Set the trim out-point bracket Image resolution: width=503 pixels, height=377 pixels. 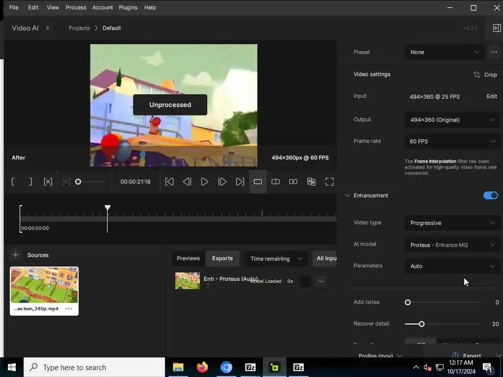pos(30,182)
